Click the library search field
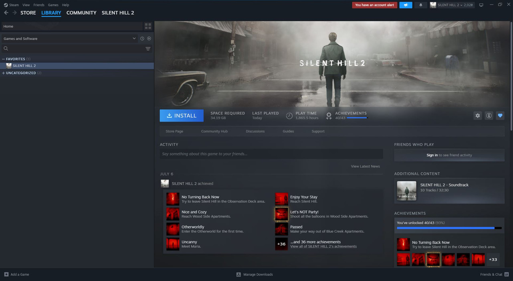This screenshot has width=513, height=281. pos(72,49)
